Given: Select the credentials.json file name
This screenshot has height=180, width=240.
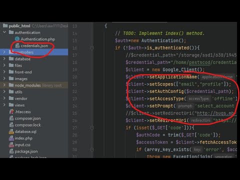Looking at the screenshot, I should click(x=34, y=45).
